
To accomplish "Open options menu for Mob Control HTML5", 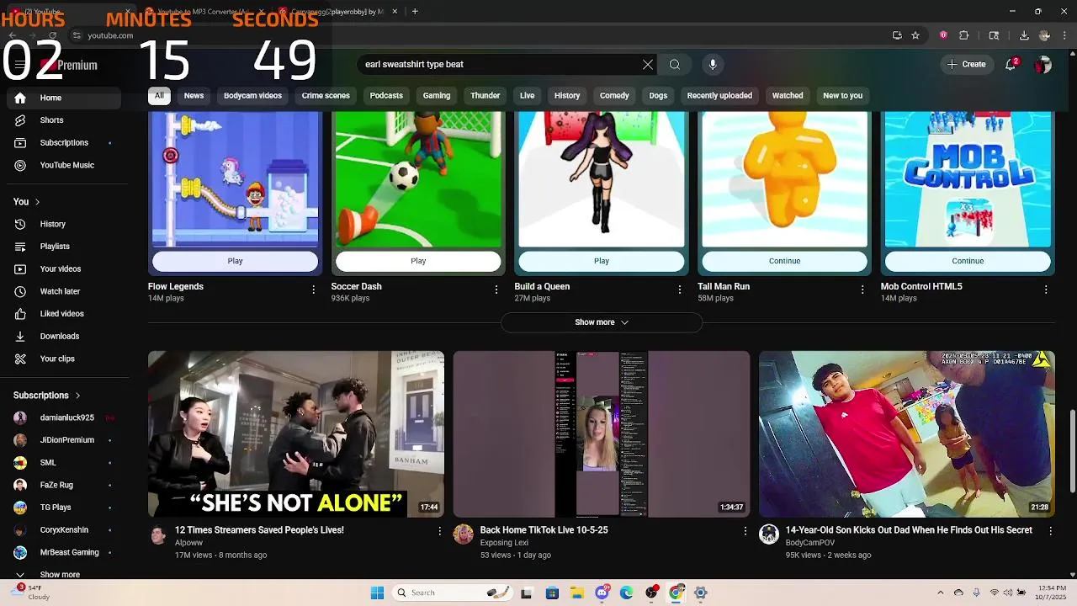I will 1046,290.
